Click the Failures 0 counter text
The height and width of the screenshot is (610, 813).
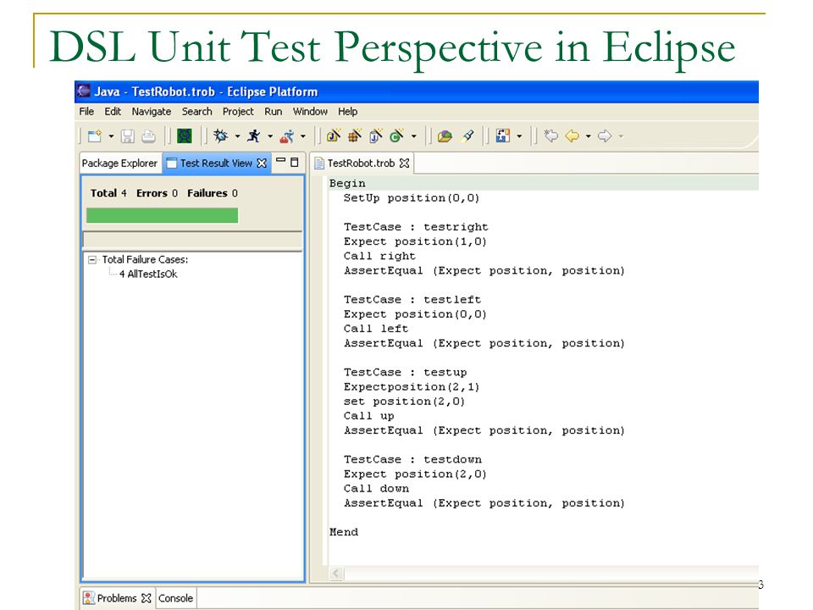pos(213,193)
